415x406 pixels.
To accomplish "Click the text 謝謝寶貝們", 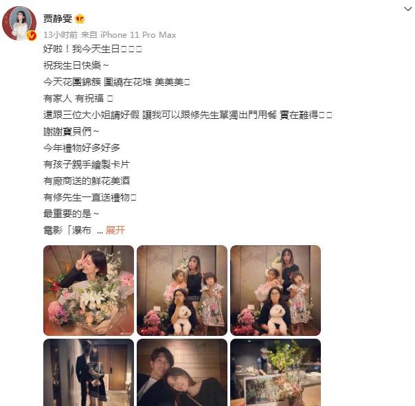I will (x=71, y=131).
